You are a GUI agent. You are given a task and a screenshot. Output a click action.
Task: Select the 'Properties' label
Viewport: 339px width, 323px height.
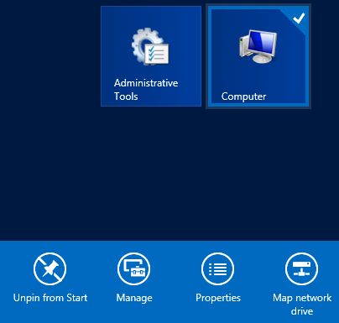click(x=218, y=298)
